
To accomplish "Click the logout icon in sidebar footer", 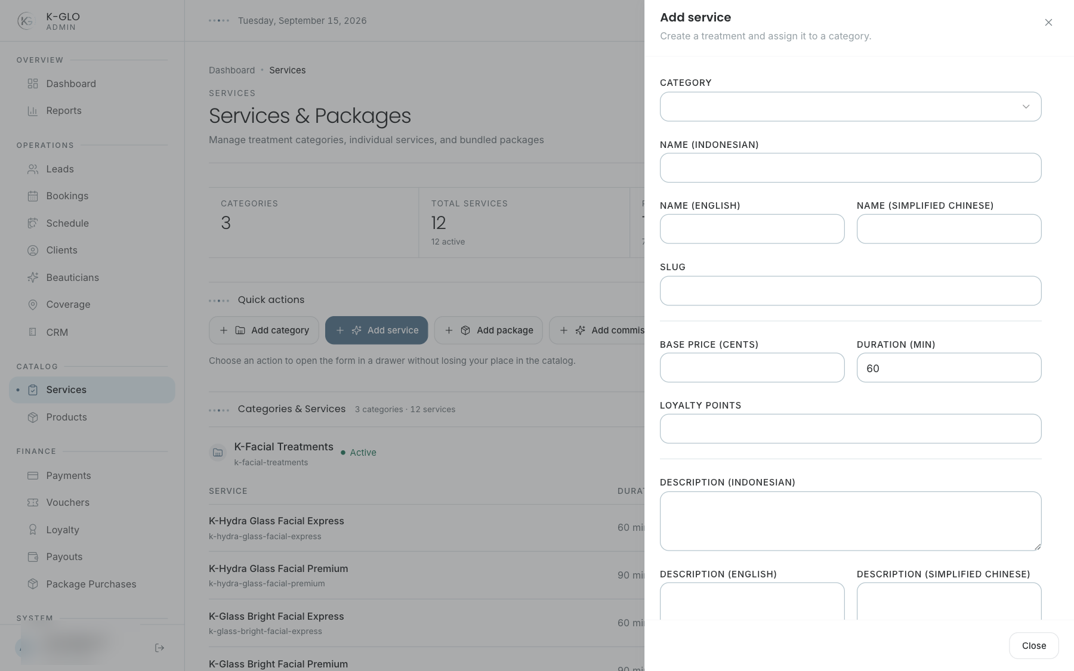I will [159, 648].
